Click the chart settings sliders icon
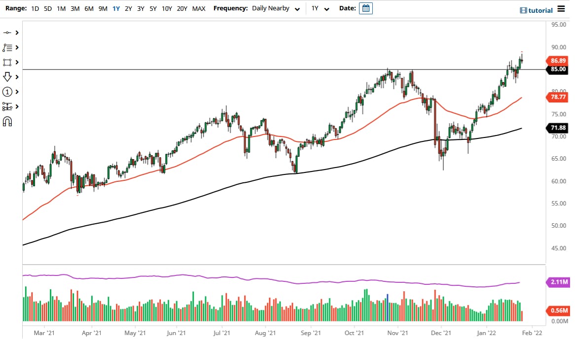This screenshot has height=340, width=575. click(x=7, y=106)
